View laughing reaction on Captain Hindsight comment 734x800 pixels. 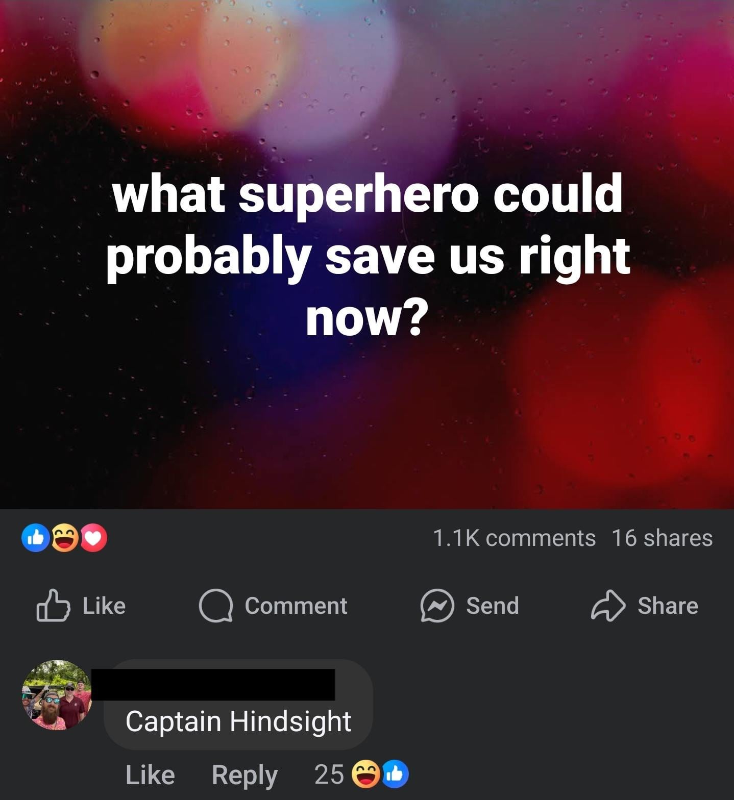pyautogui.click(x=365, y=774)
